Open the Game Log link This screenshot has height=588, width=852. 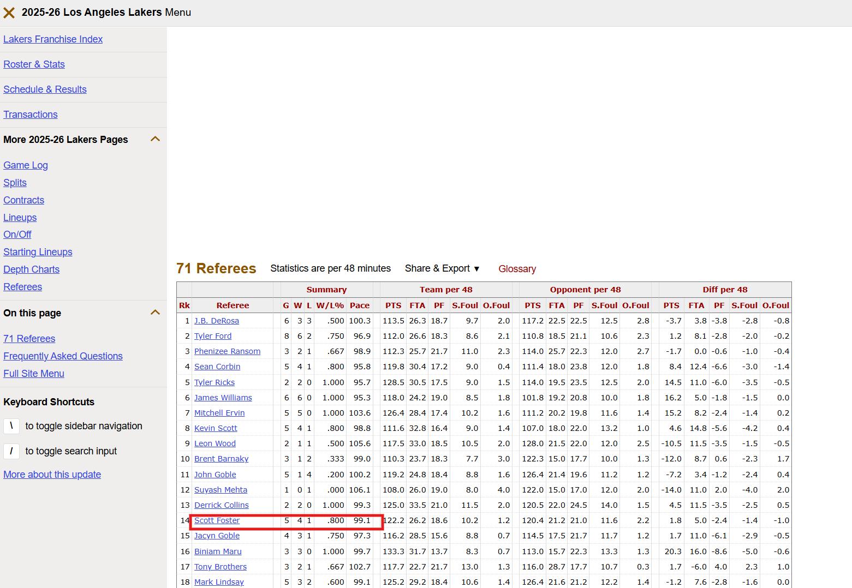(26, 165)
